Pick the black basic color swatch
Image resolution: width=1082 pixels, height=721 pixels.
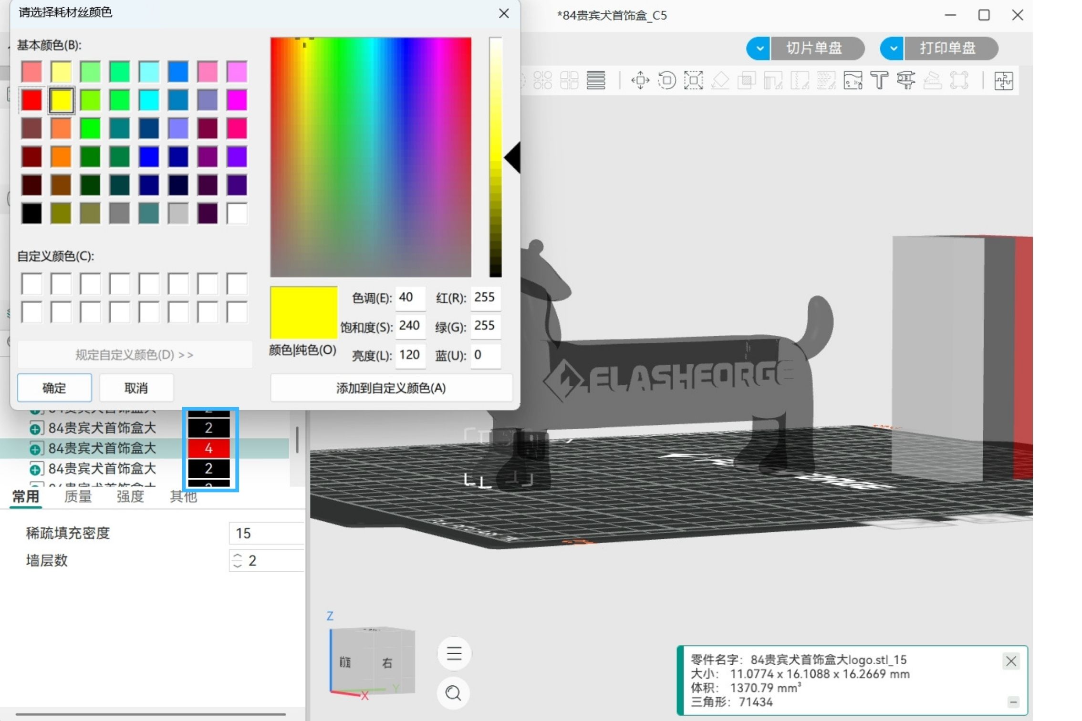click(31, 213)
